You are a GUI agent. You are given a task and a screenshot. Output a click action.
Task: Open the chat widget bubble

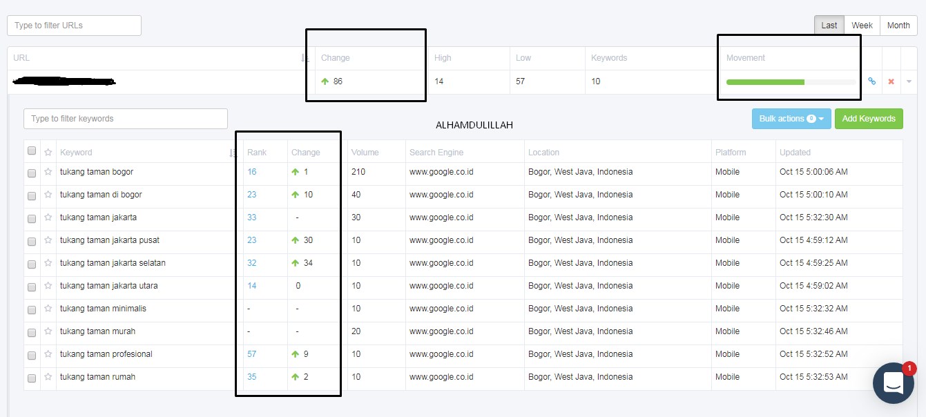893,382
